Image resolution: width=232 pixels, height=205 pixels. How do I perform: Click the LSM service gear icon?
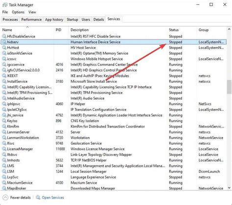click(x=4, y=171)
